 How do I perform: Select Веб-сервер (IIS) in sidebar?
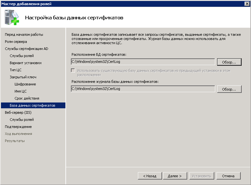[18, 112]
